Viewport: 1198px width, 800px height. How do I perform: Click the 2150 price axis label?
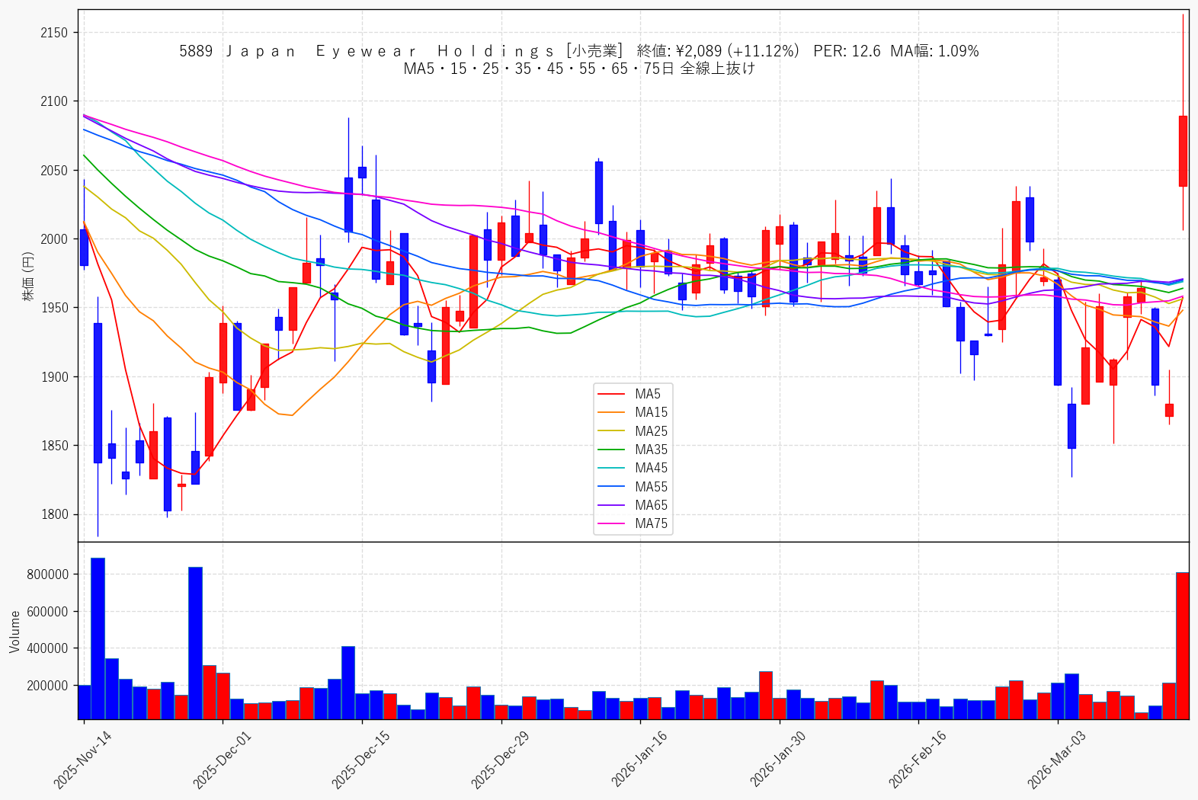[54, 33]
